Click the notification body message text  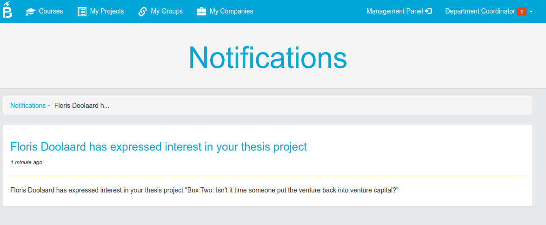point(205,191)
